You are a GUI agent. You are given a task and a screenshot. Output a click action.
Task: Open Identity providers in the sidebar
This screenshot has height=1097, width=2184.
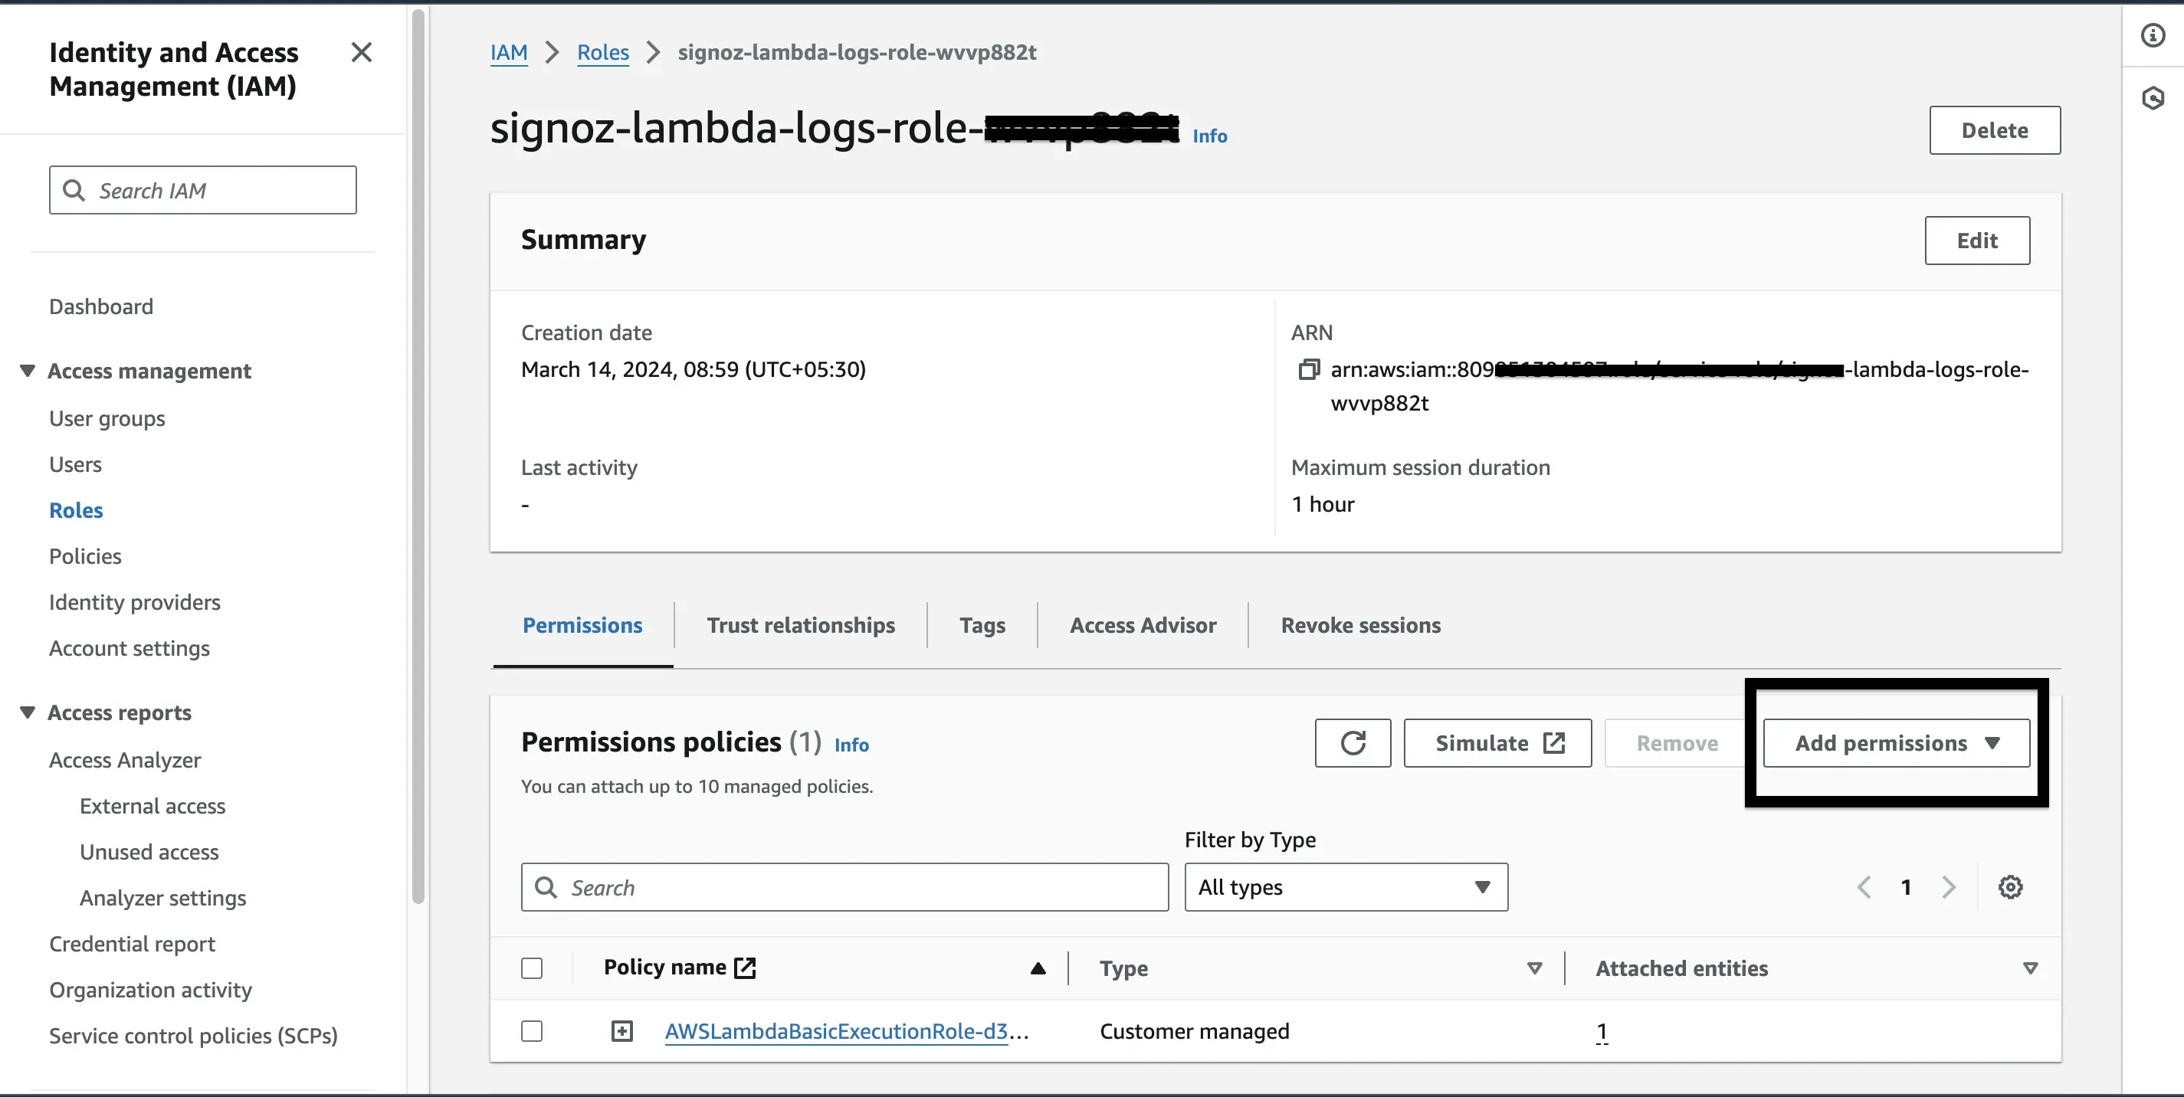135,602
